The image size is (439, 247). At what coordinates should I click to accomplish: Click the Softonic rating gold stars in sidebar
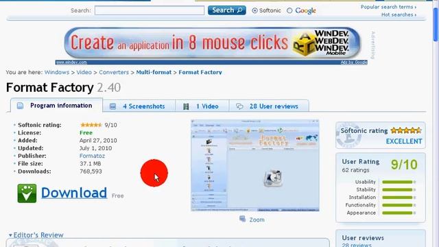tap(406, 130)
